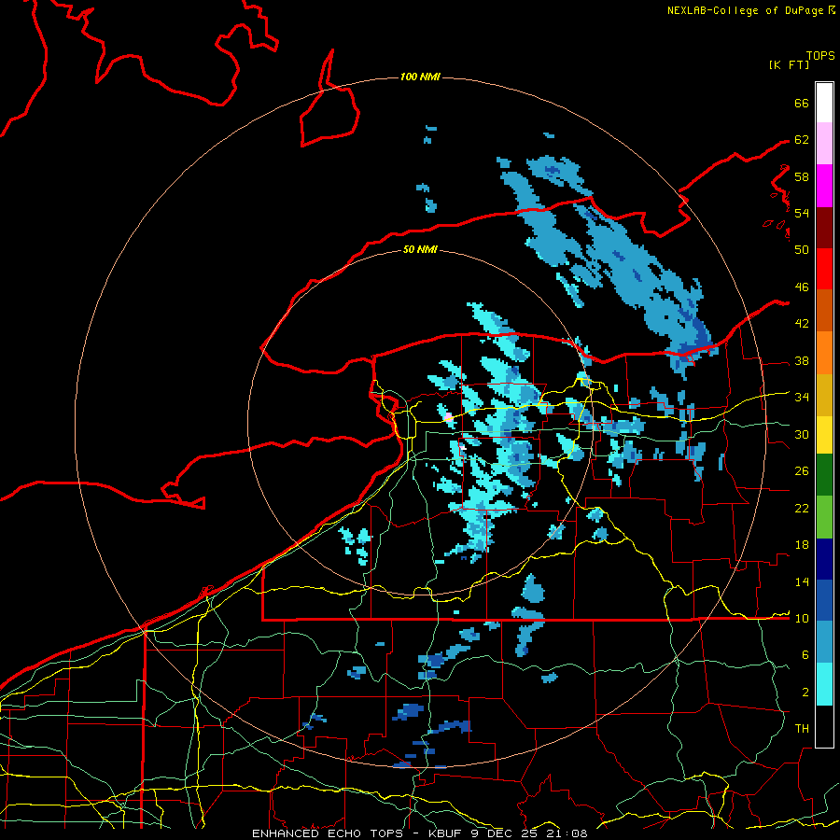Select the yellow 30-34 kft legend swatch

click(x=824, y=435)
